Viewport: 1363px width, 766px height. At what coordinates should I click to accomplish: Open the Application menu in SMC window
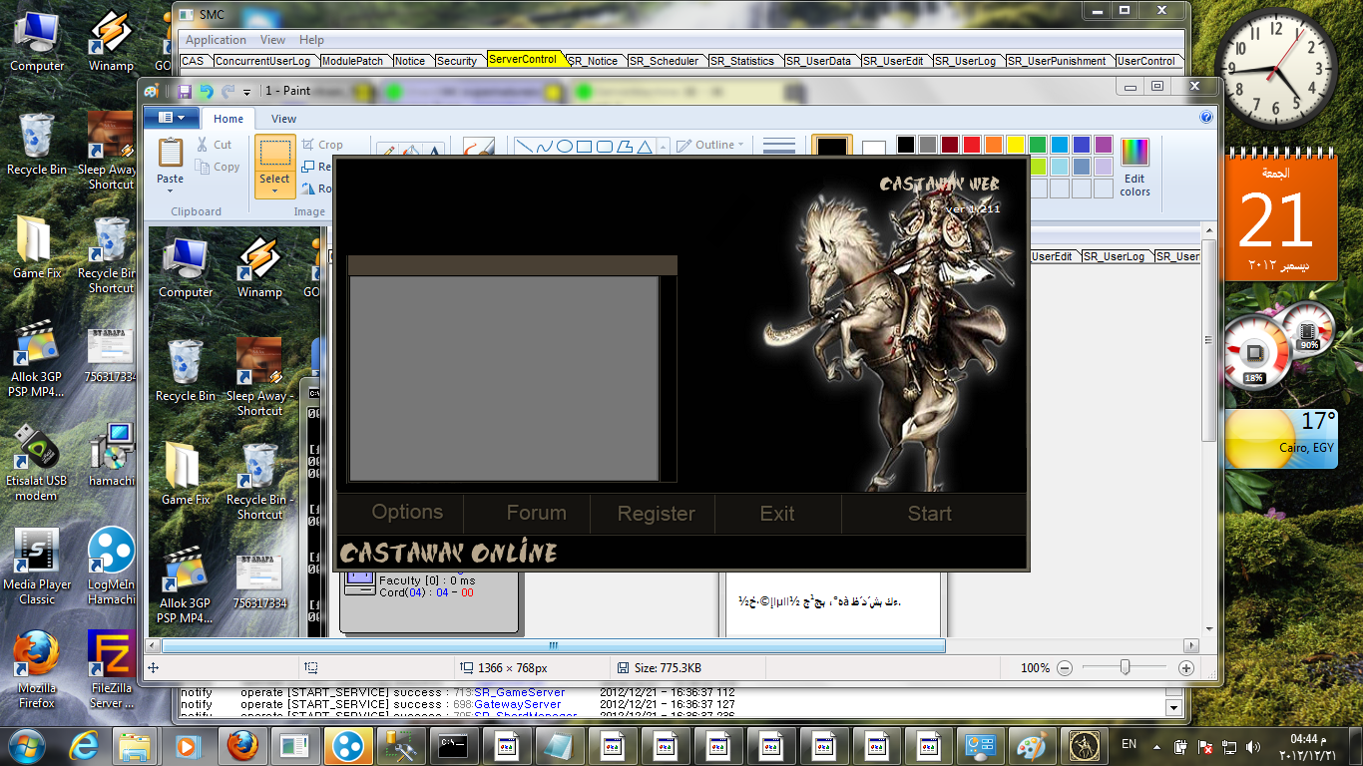click(x=216, y=40)
